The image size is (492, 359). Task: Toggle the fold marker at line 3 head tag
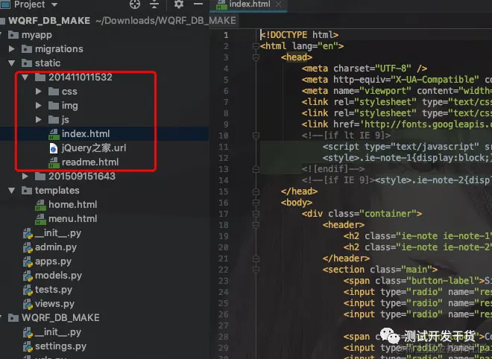click(256, 57)
